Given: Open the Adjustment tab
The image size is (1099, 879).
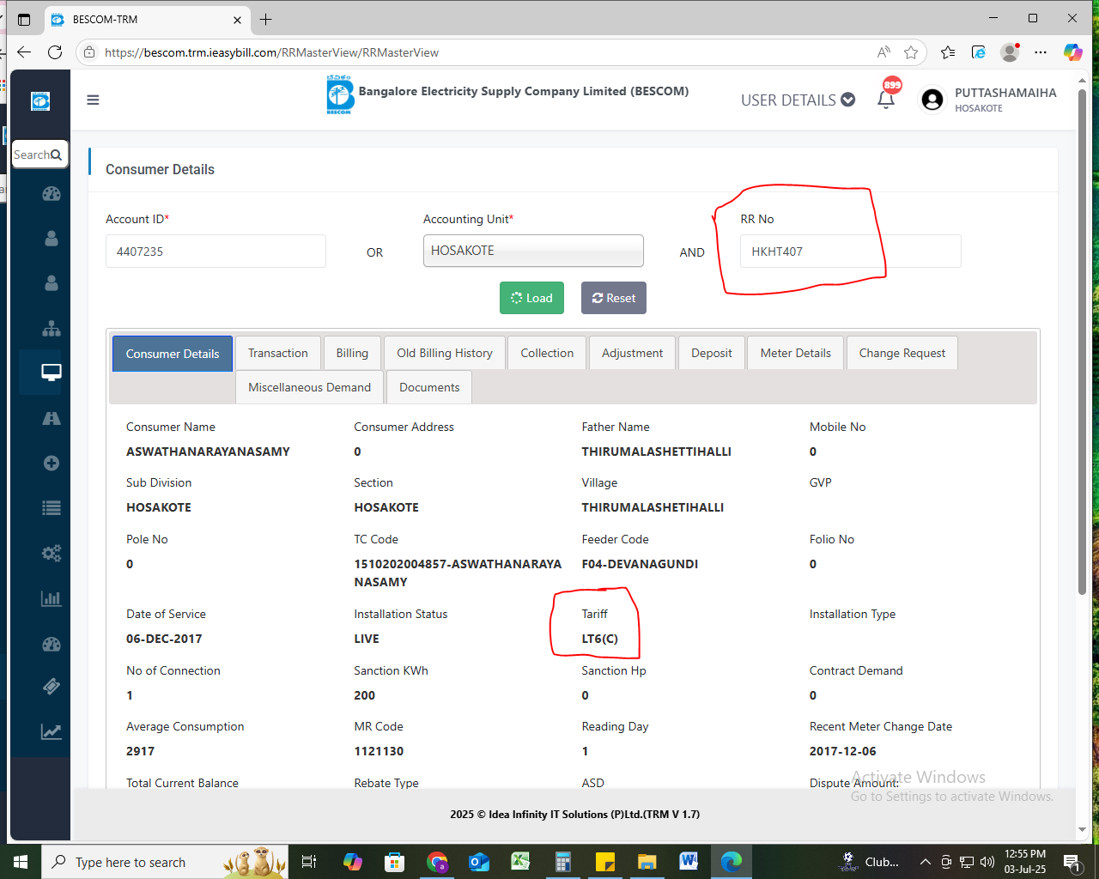Looking at the screenshot, I should (633, 353).
